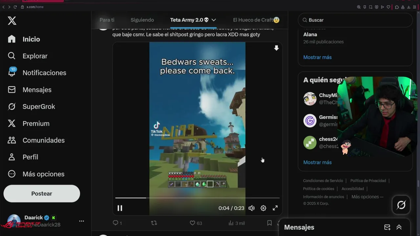Switch to El Hueco de Craft tab
The width and height of the screenshot is (420, 236).
coord(256,20)
